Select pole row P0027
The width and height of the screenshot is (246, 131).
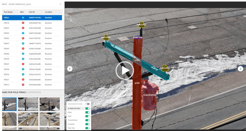pos(32,80)
